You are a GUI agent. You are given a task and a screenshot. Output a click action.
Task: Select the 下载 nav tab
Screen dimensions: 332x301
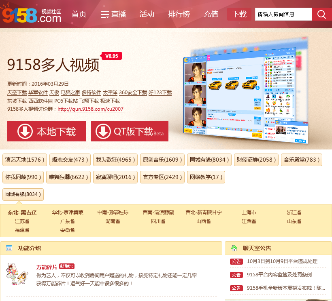pos(239,14)
